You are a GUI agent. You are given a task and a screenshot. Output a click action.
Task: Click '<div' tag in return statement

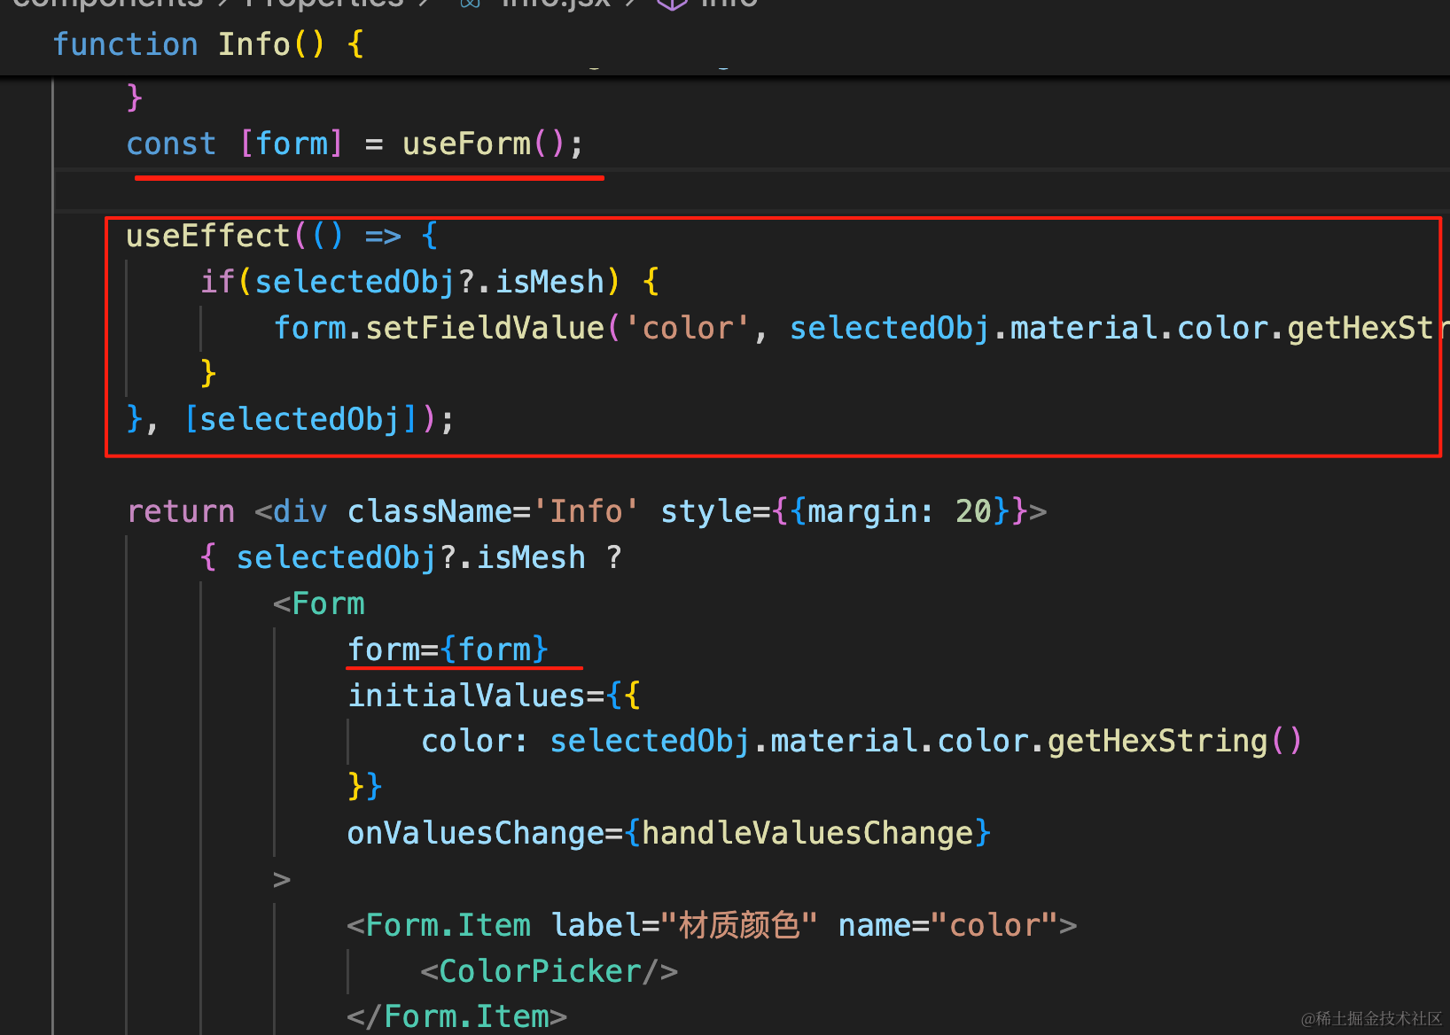[292, 511]
